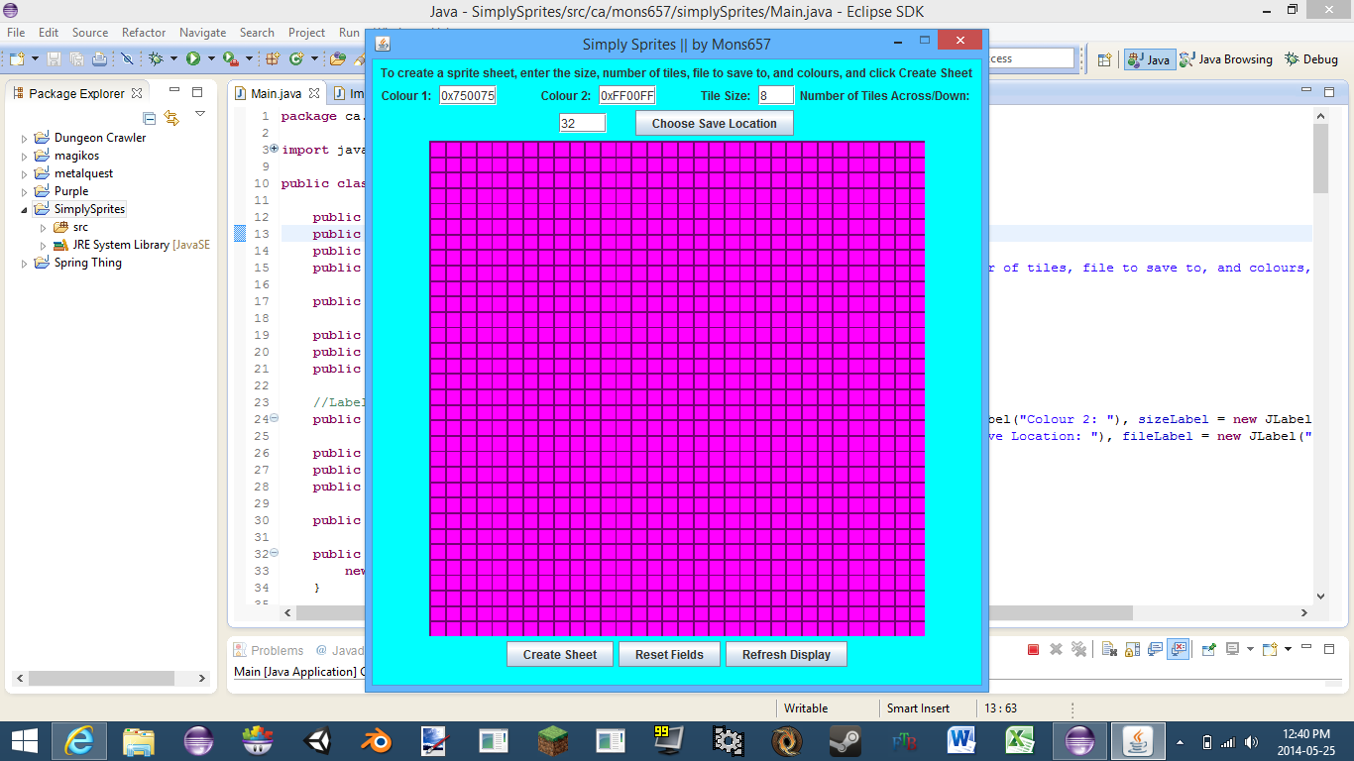This screenshot has width=1354, height=761.
Task: Click the New file toolbar icon in Eclipse
Action: [17, 58]
